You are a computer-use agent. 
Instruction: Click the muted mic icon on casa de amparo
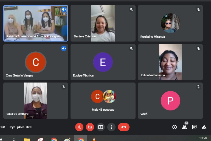(64, 87)
